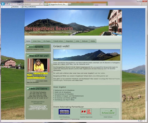Viewport: 148px width, 123px height.
Task: Open the Links navigation tab
Action: coord(77,41)
